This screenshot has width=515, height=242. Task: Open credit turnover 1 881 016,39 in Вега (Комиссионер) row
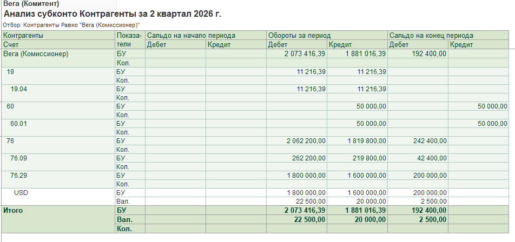pyautogui.click(x=366, y=54)
